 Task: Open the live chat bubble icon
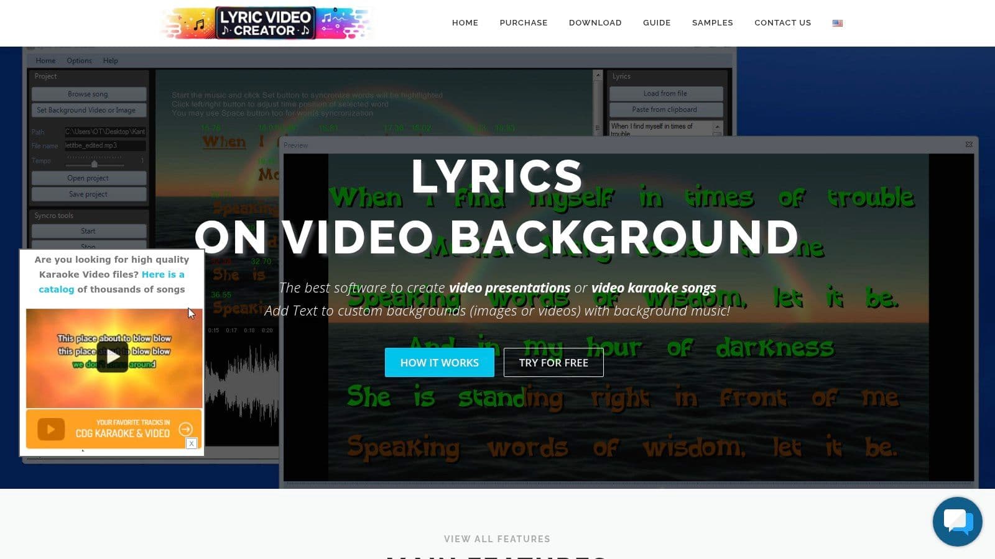click(957, 521)
